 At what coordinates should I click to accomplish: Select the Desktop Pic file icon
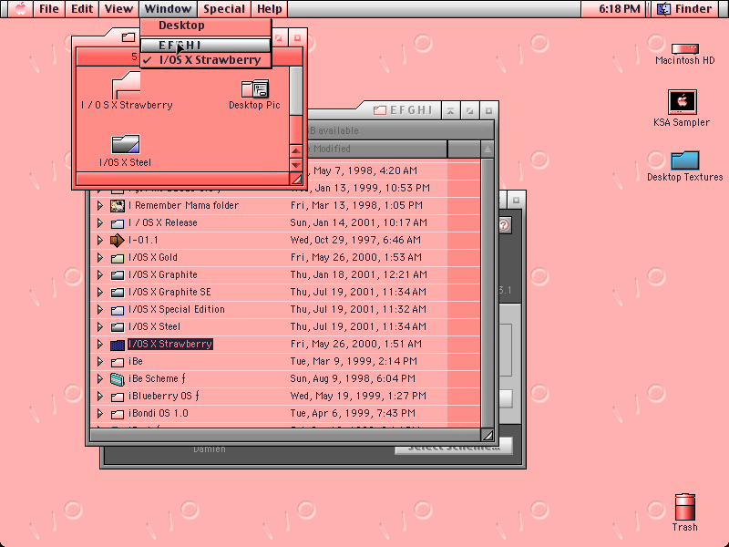pos(255,88)
